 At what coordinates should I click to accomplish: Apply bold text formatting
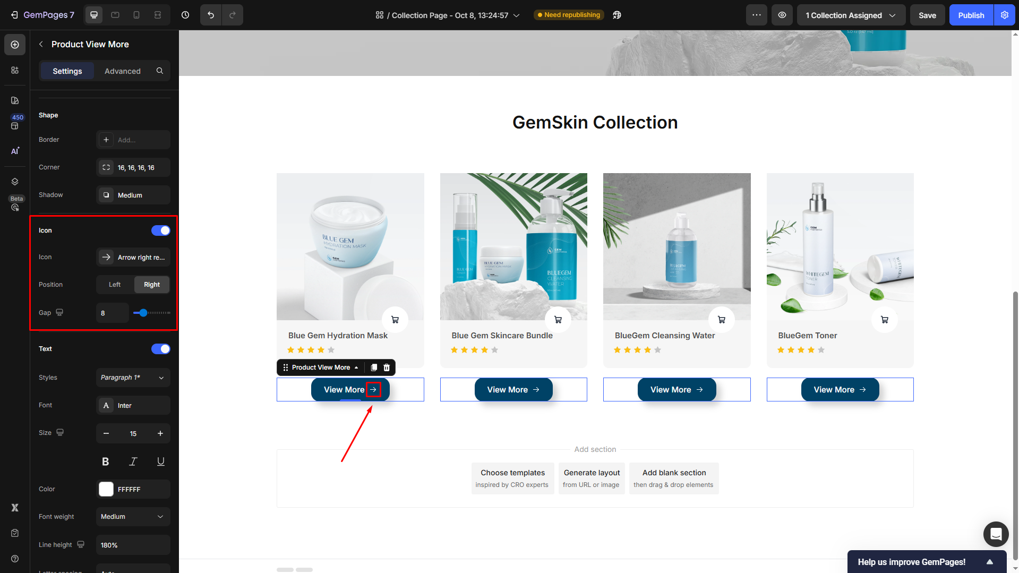[x=105, y=461]
